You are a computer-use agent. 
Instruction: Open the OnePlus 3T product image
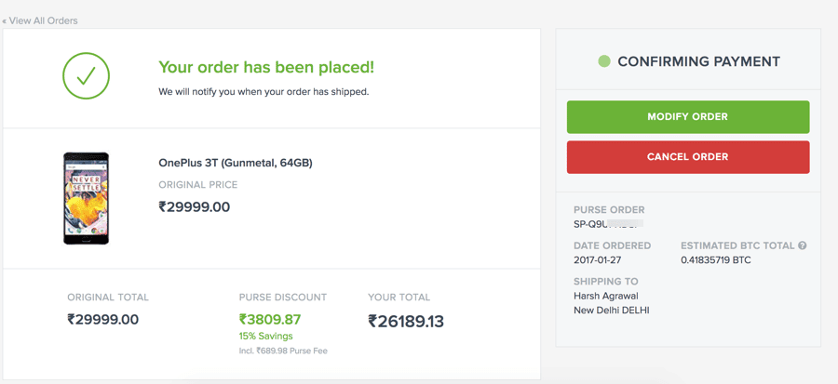[86, 198]
